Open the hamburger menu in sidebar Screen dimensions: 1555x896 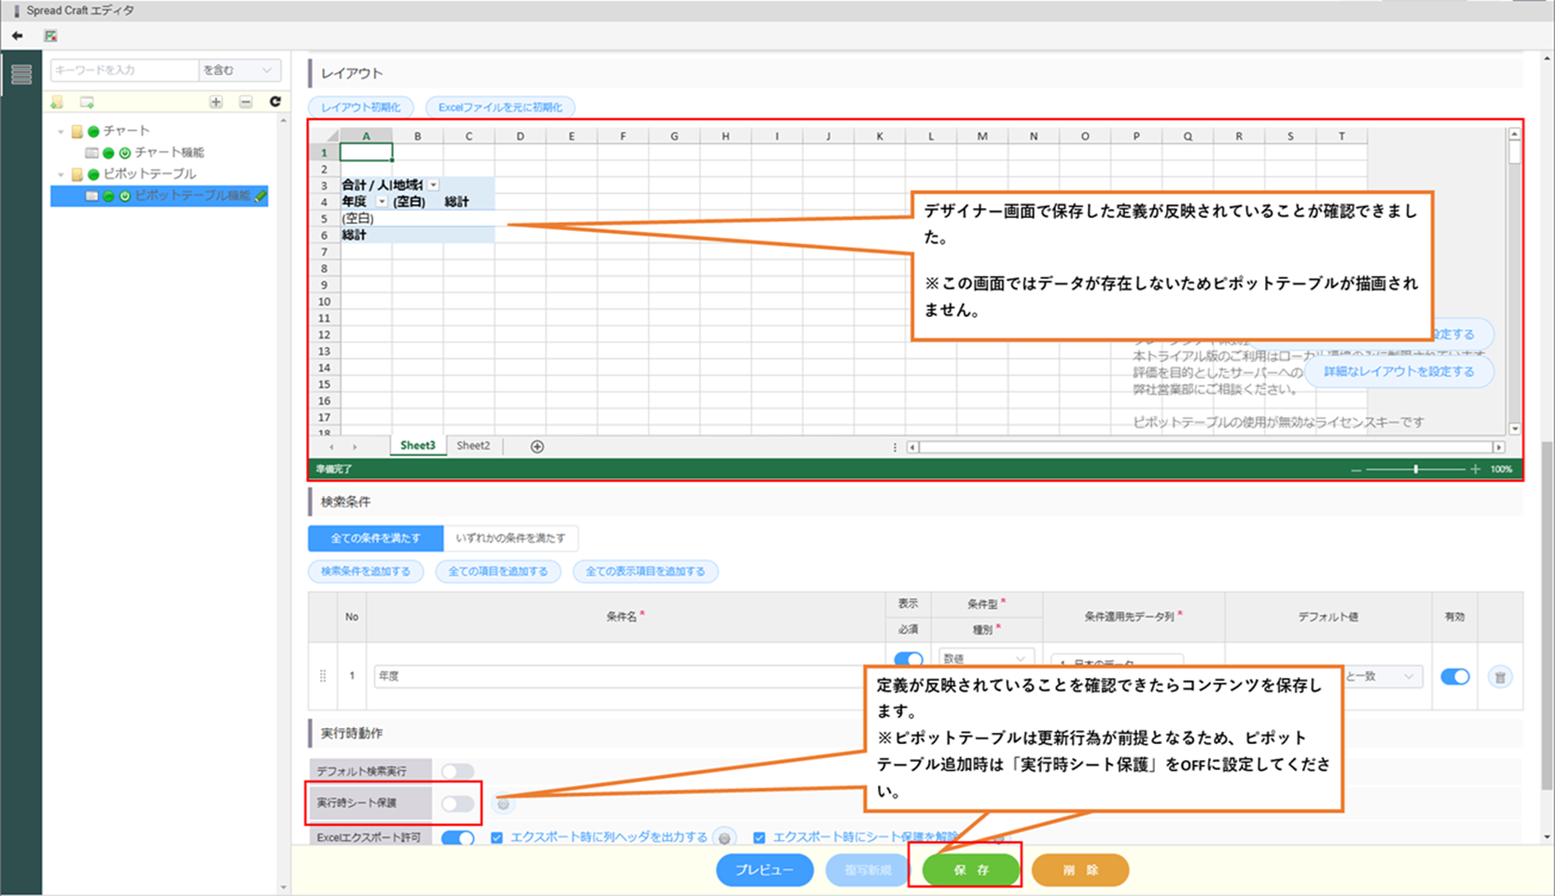click(21, 74)
